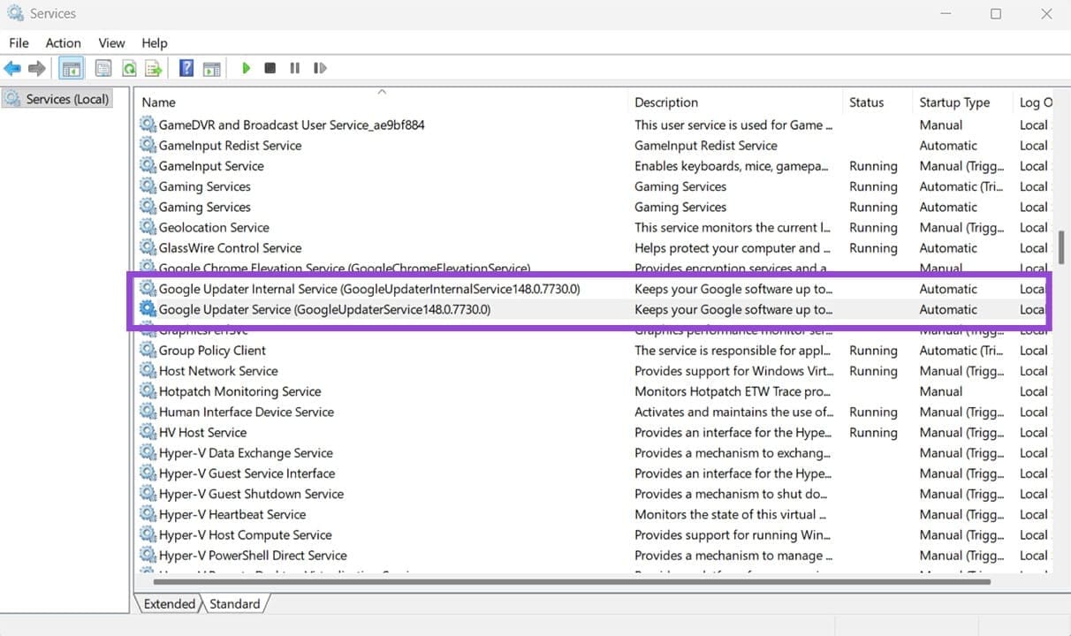Sort by the Startup Type column
This screenshot has height=636, width=1071.
(x=954, y=102)
